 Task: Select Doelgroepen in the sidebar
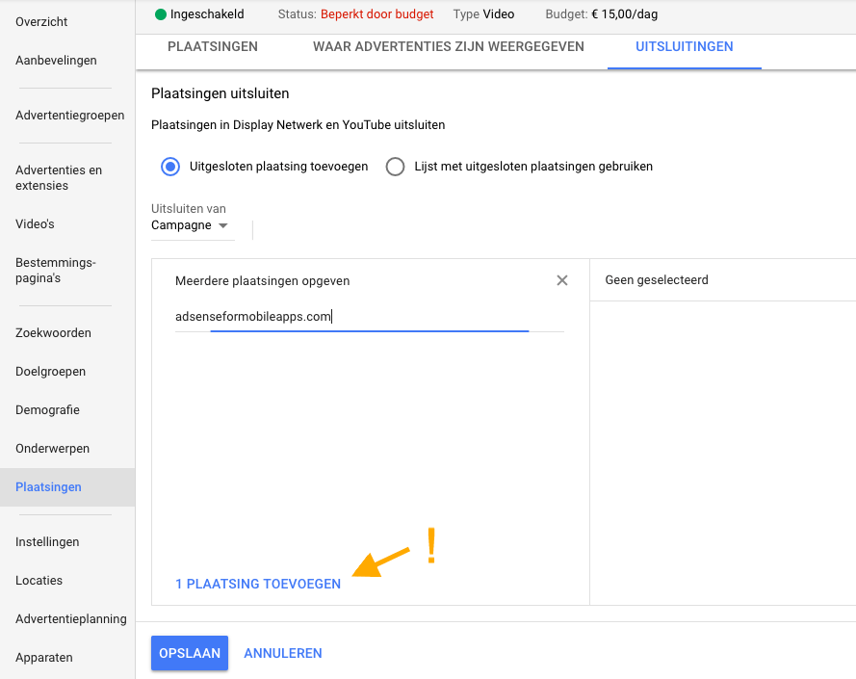click(50, 371)
